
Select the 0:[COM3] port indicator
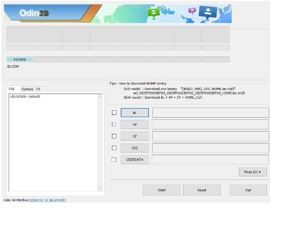point(20,59)
